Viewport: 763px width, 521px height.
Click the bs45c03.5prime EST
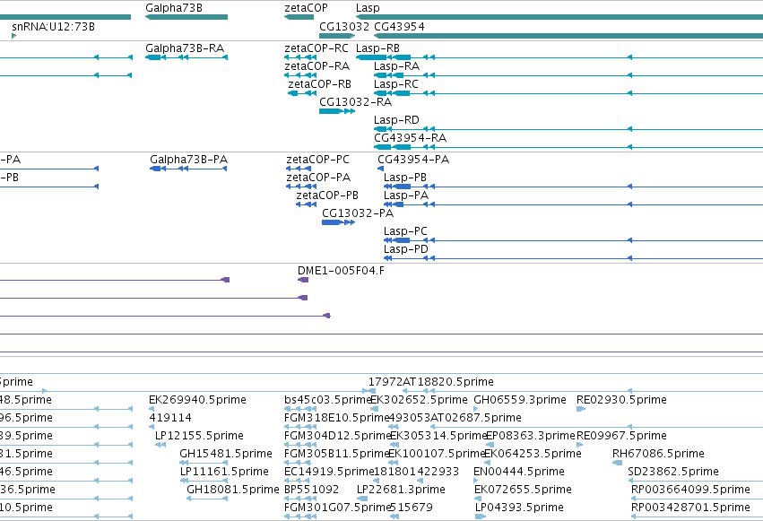(x=300, y=409)
